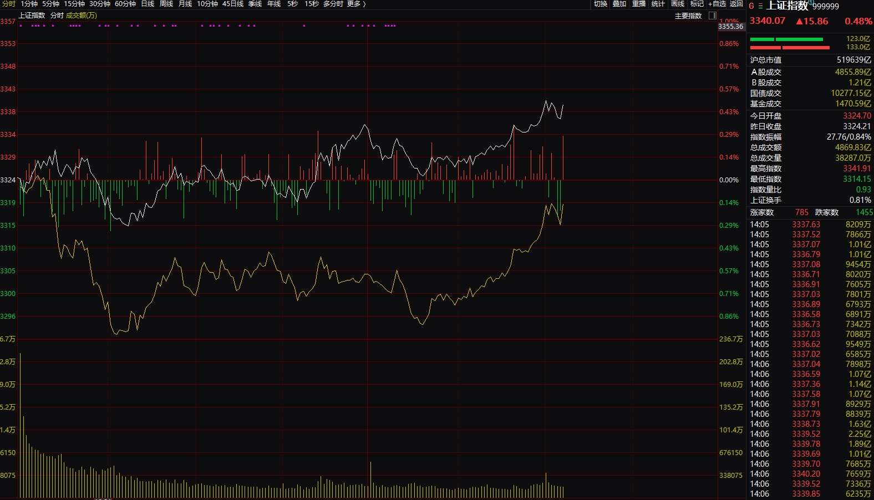Click the circled 1 badge above 上证指数

pyautogui.click(x=811, y=2)
